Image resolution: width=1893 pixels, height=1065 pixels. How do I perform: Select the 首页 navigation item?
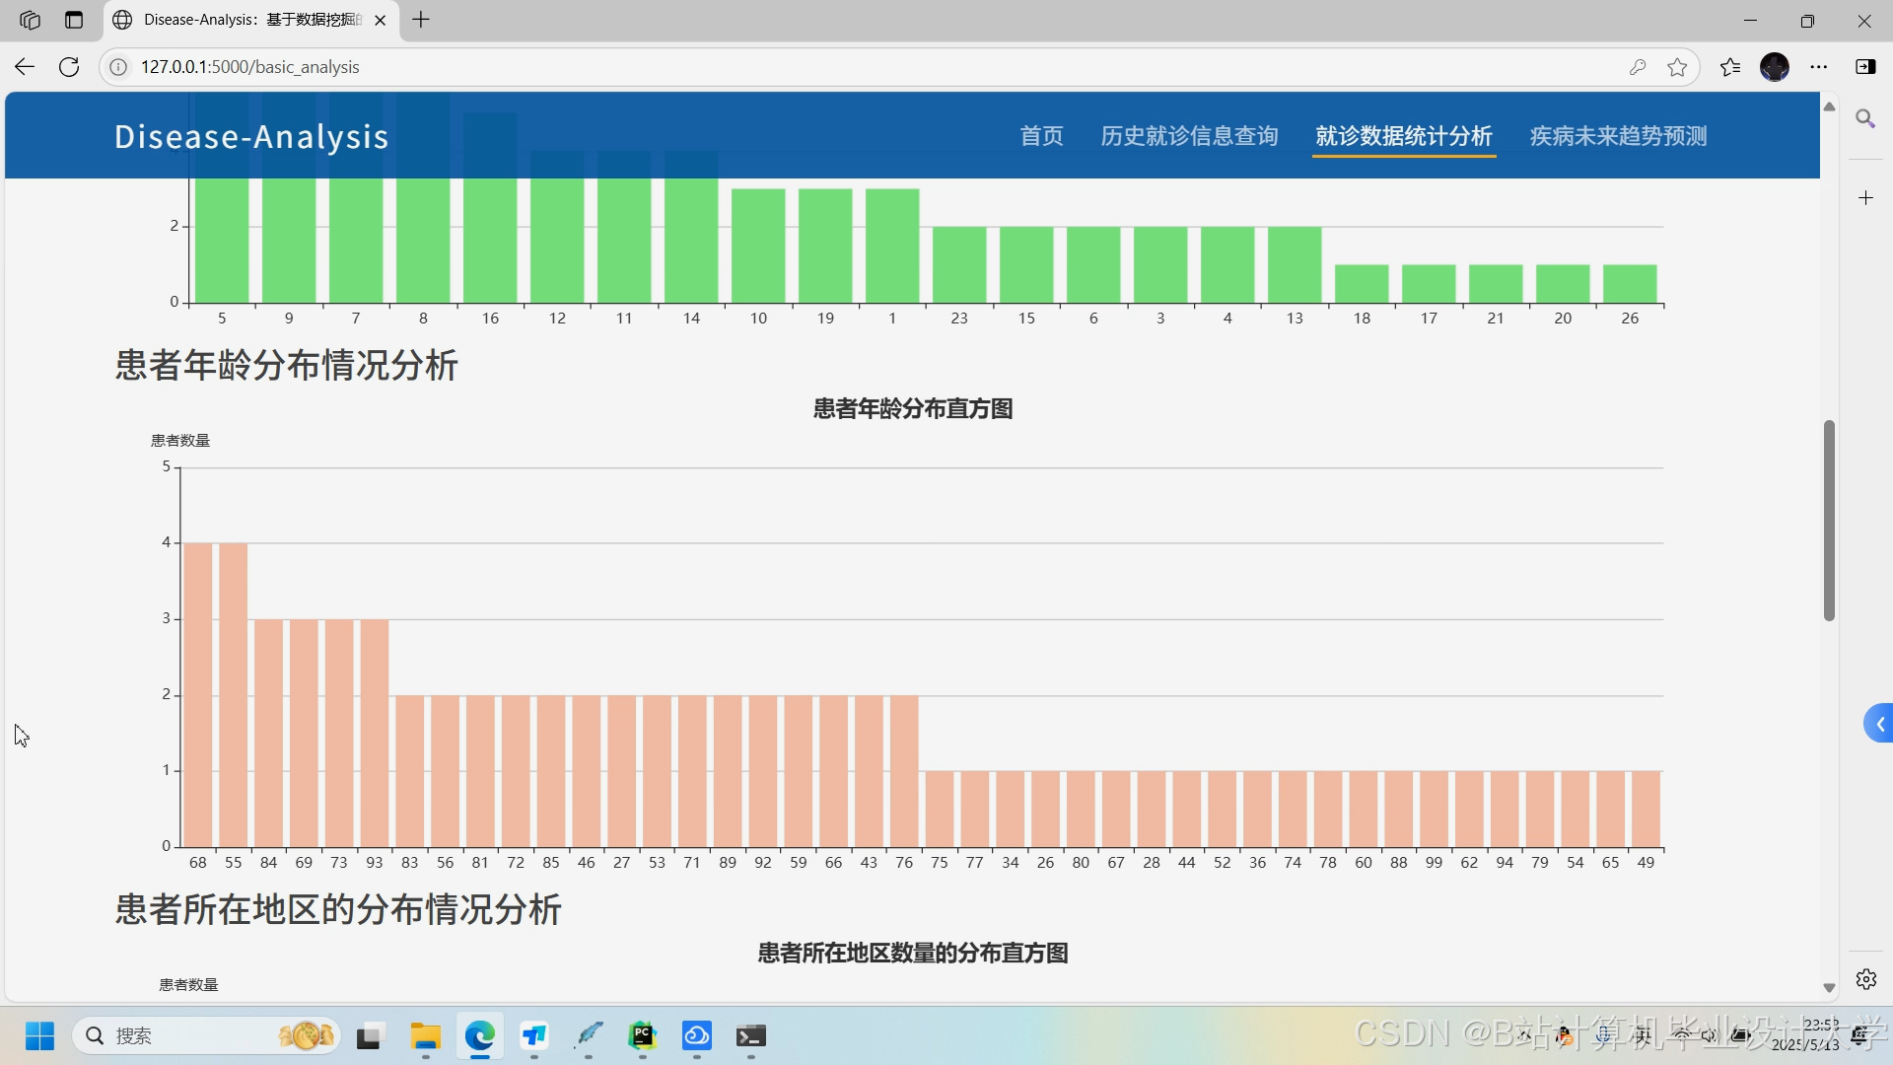[x=1040, y=136]
